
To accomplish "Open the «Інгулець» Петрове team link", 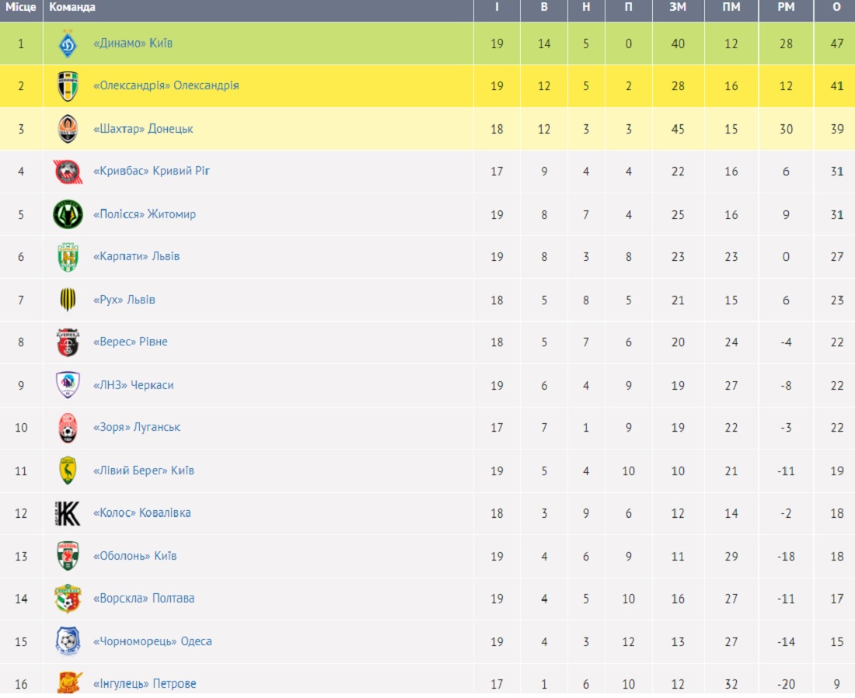I will [145, 684].
